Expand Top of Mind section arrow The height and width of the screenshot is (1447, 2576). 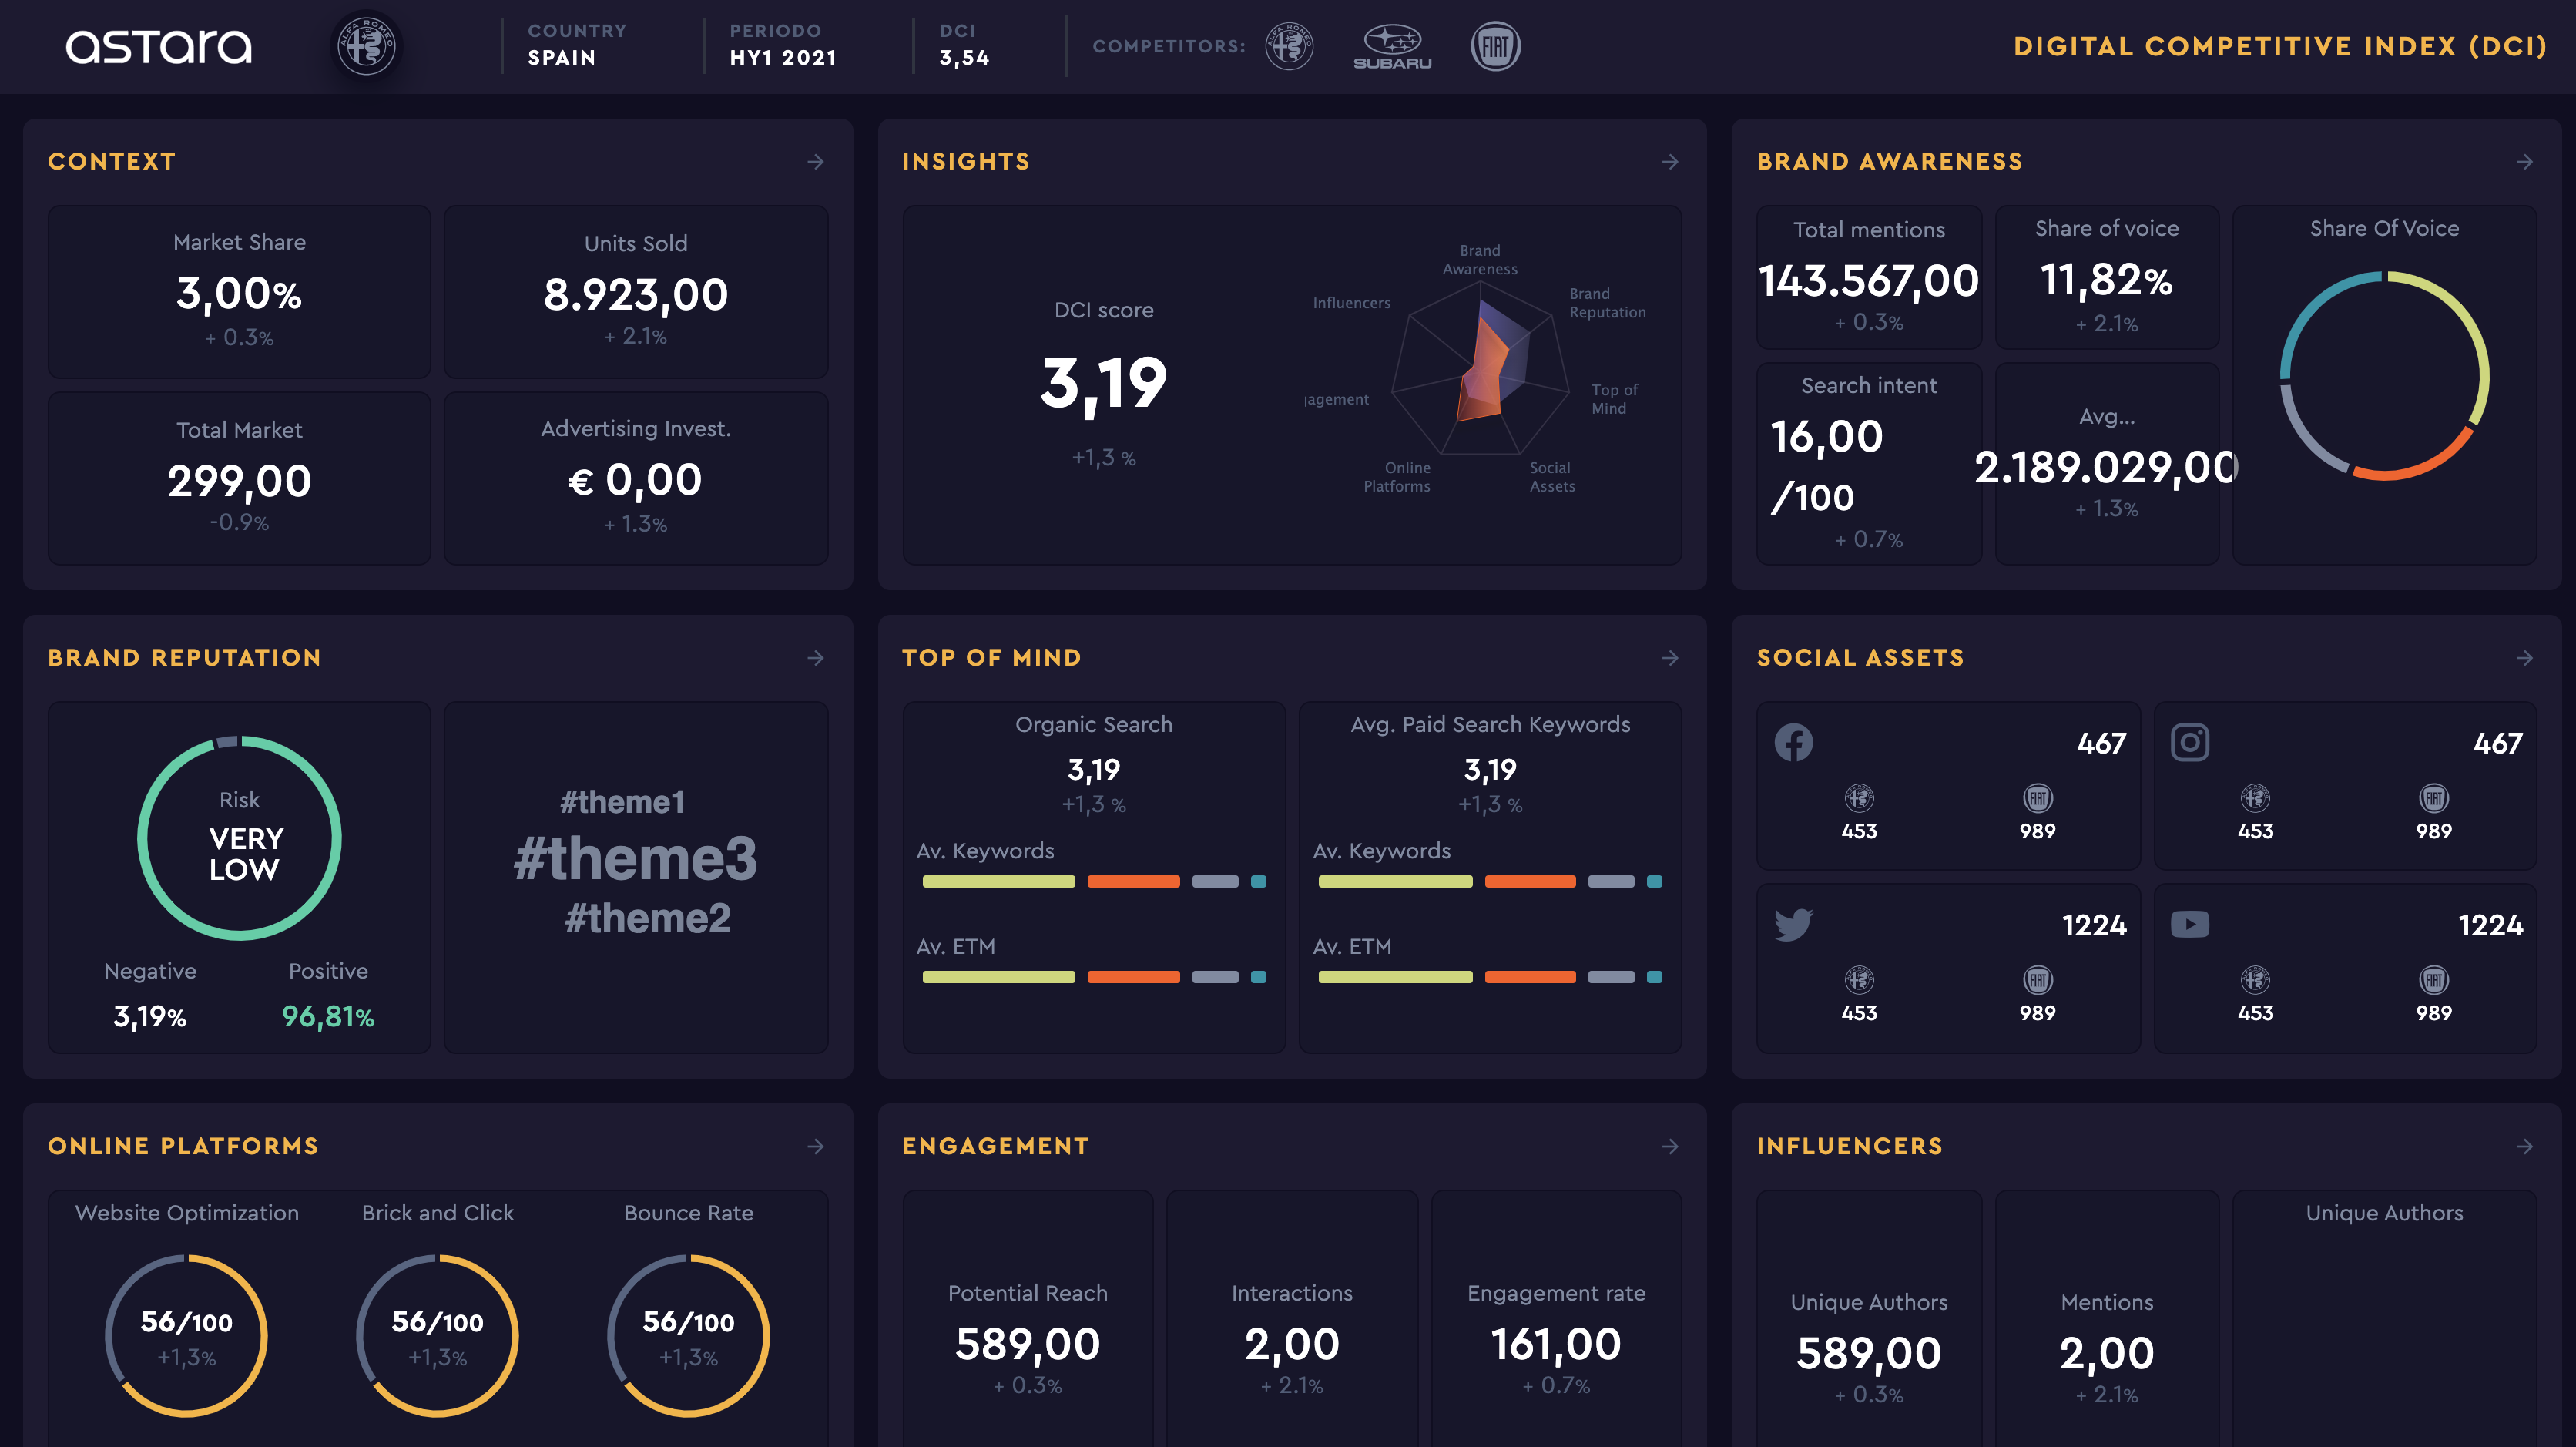pos(1670,658)
